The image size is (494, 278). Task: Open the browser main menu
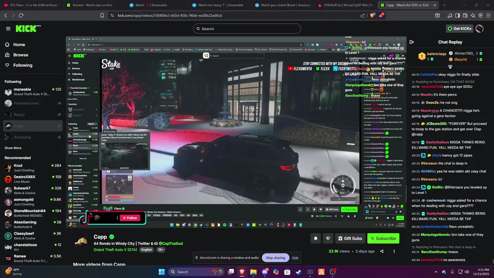click(488, 15)
